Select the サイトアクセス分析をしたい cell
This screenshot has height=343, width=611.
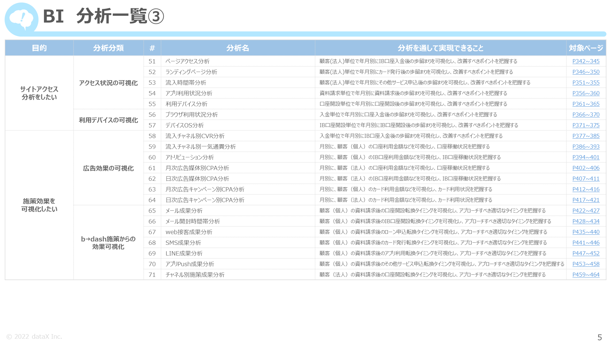[x=39, y=93]
